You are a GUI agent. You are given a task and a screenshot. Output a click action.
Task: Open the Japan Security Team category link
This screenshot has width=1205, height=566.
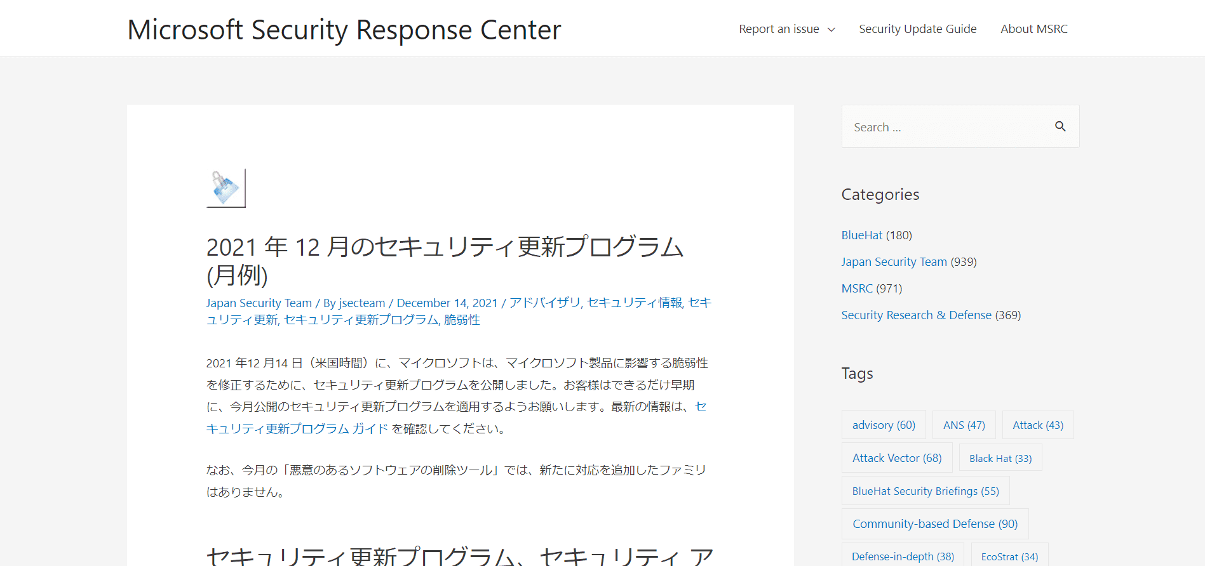(x=894, y=262)
